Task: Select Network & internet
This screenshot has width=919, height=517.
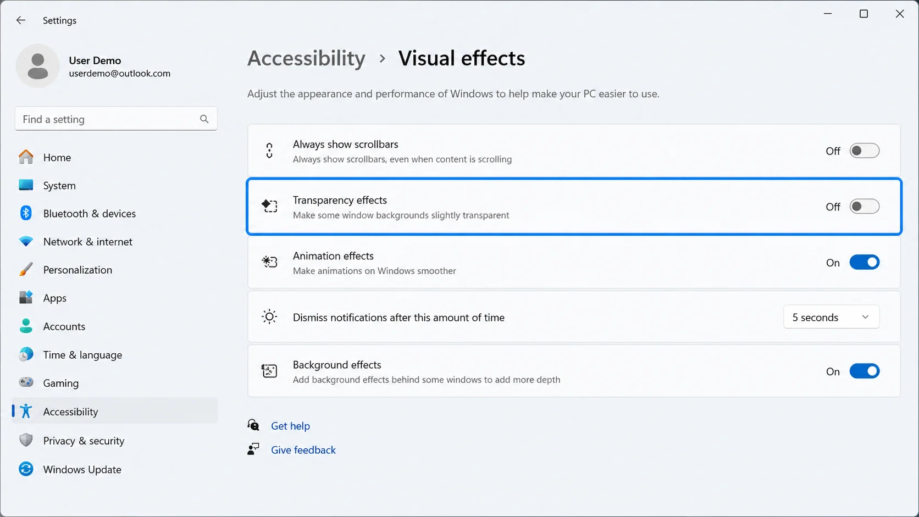Action: pyautogui.click(x=115, y=241)
